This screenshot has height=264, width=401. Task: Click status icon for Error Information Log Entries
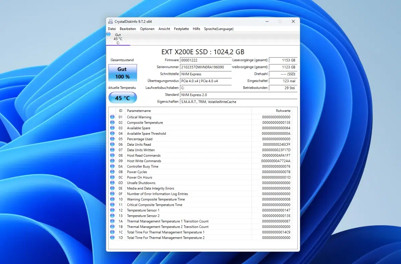tap(112, 194)
